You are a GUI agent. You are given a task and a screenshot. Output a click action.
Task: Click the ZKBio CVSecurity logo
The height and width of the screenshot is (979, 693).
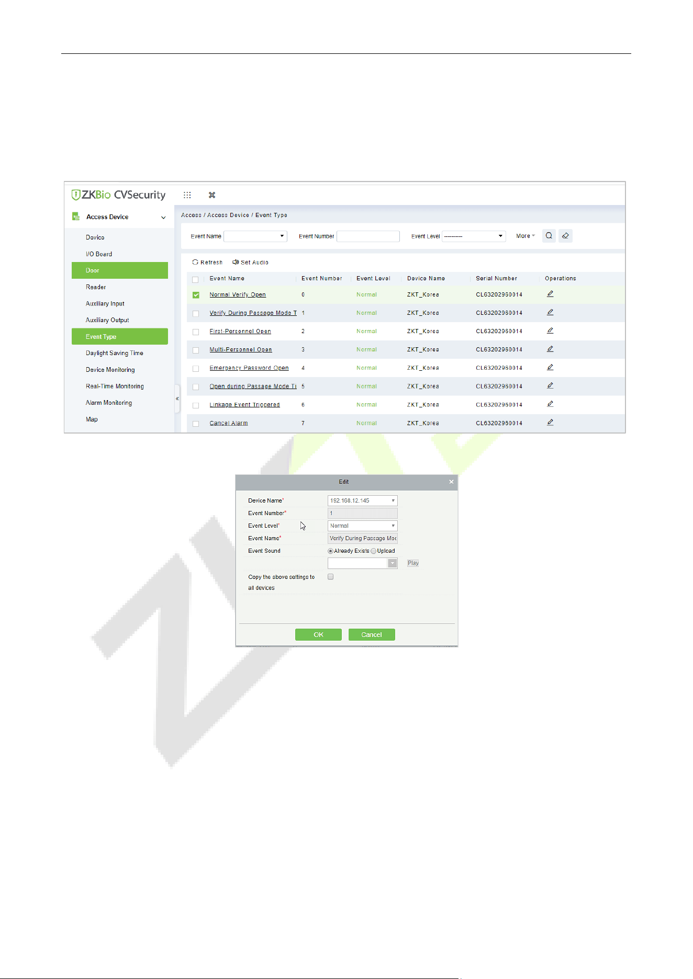[119, 195]
